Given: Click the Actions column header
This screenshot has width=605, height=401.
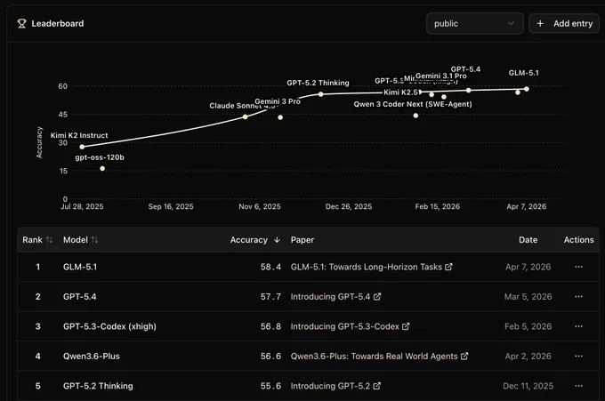Looking at the screenshot, I should coord(578,240).
